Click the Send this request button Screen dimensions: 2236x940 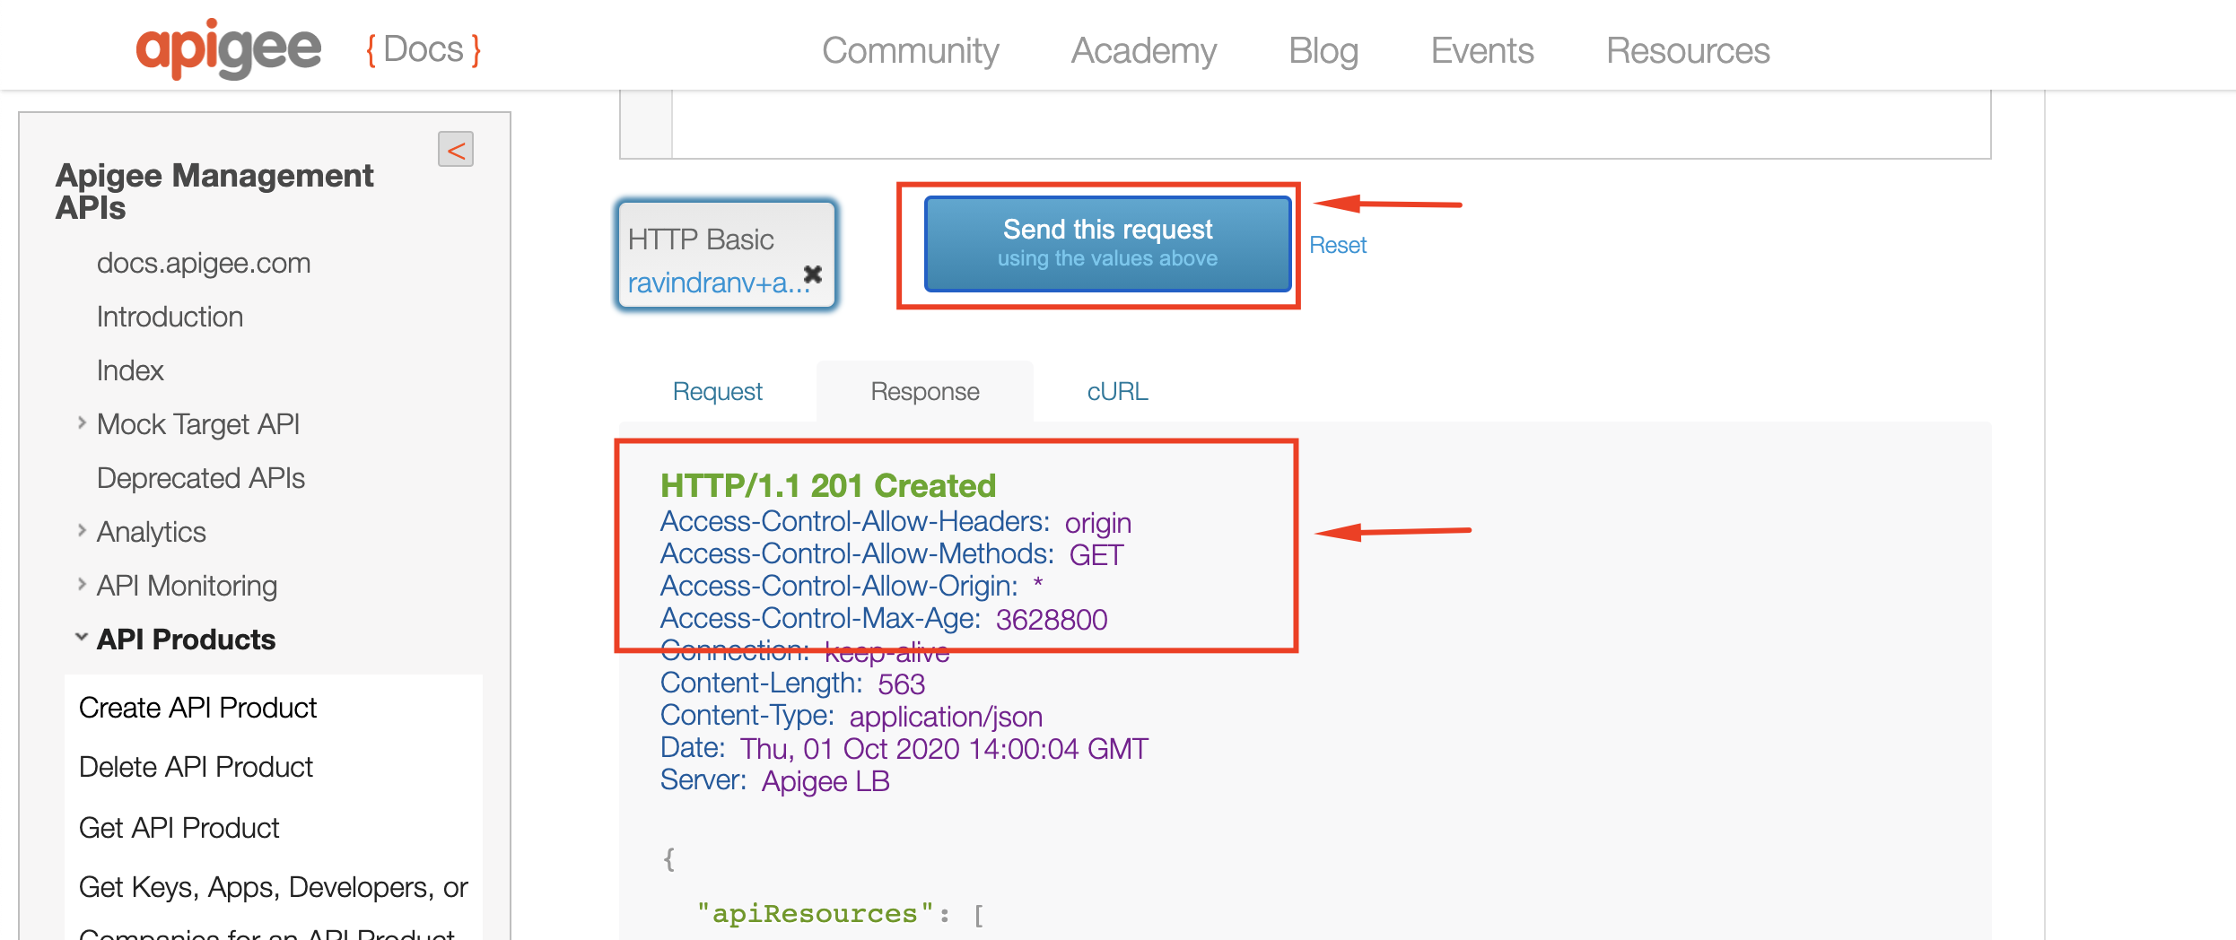coord(1108,244)
